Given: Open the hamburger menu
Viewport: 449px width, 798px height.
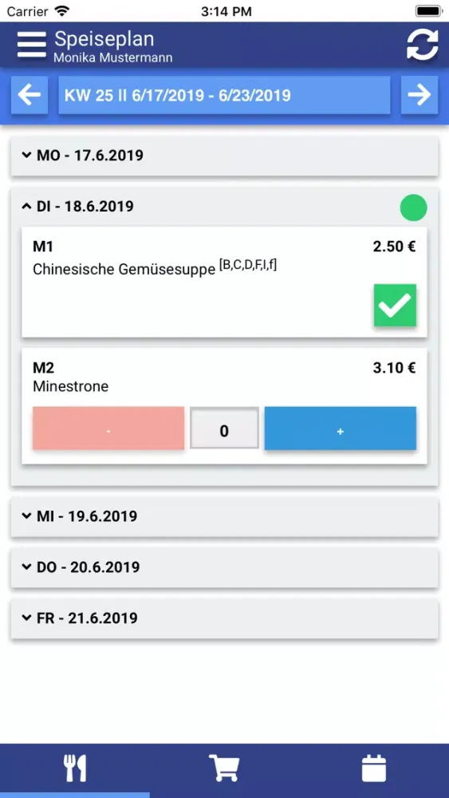Looking at the screenshot, I should click(x=31, y=45).
